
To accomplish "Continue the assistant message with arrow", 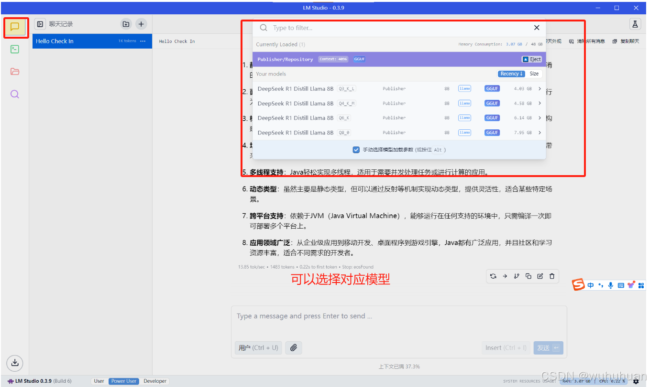I will pyautogui.click(x=505, y=276).
